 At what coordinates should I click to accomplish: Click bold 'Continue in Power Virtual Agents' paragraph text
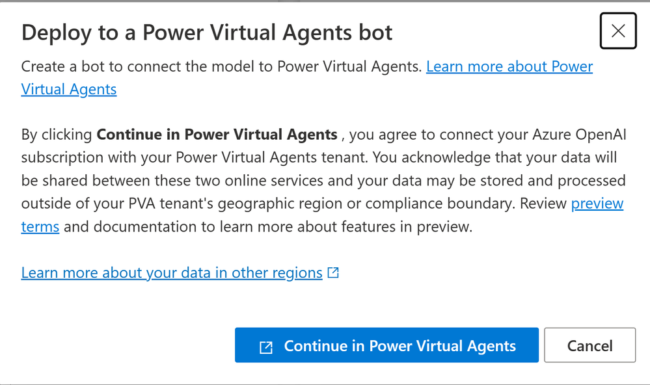(x=217, y=135)
